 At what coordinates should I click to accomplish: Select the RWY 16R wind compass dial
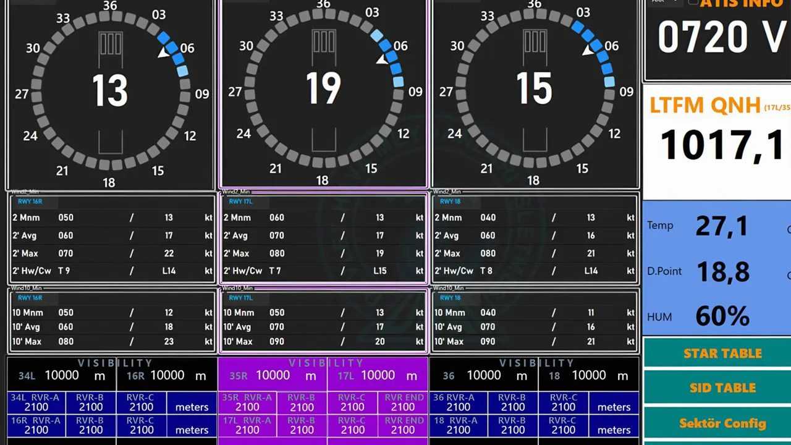pos(110,94)
